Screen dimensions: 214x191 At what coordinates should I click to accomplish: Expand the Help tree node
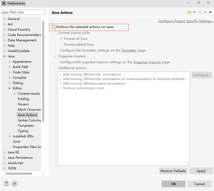4,46
